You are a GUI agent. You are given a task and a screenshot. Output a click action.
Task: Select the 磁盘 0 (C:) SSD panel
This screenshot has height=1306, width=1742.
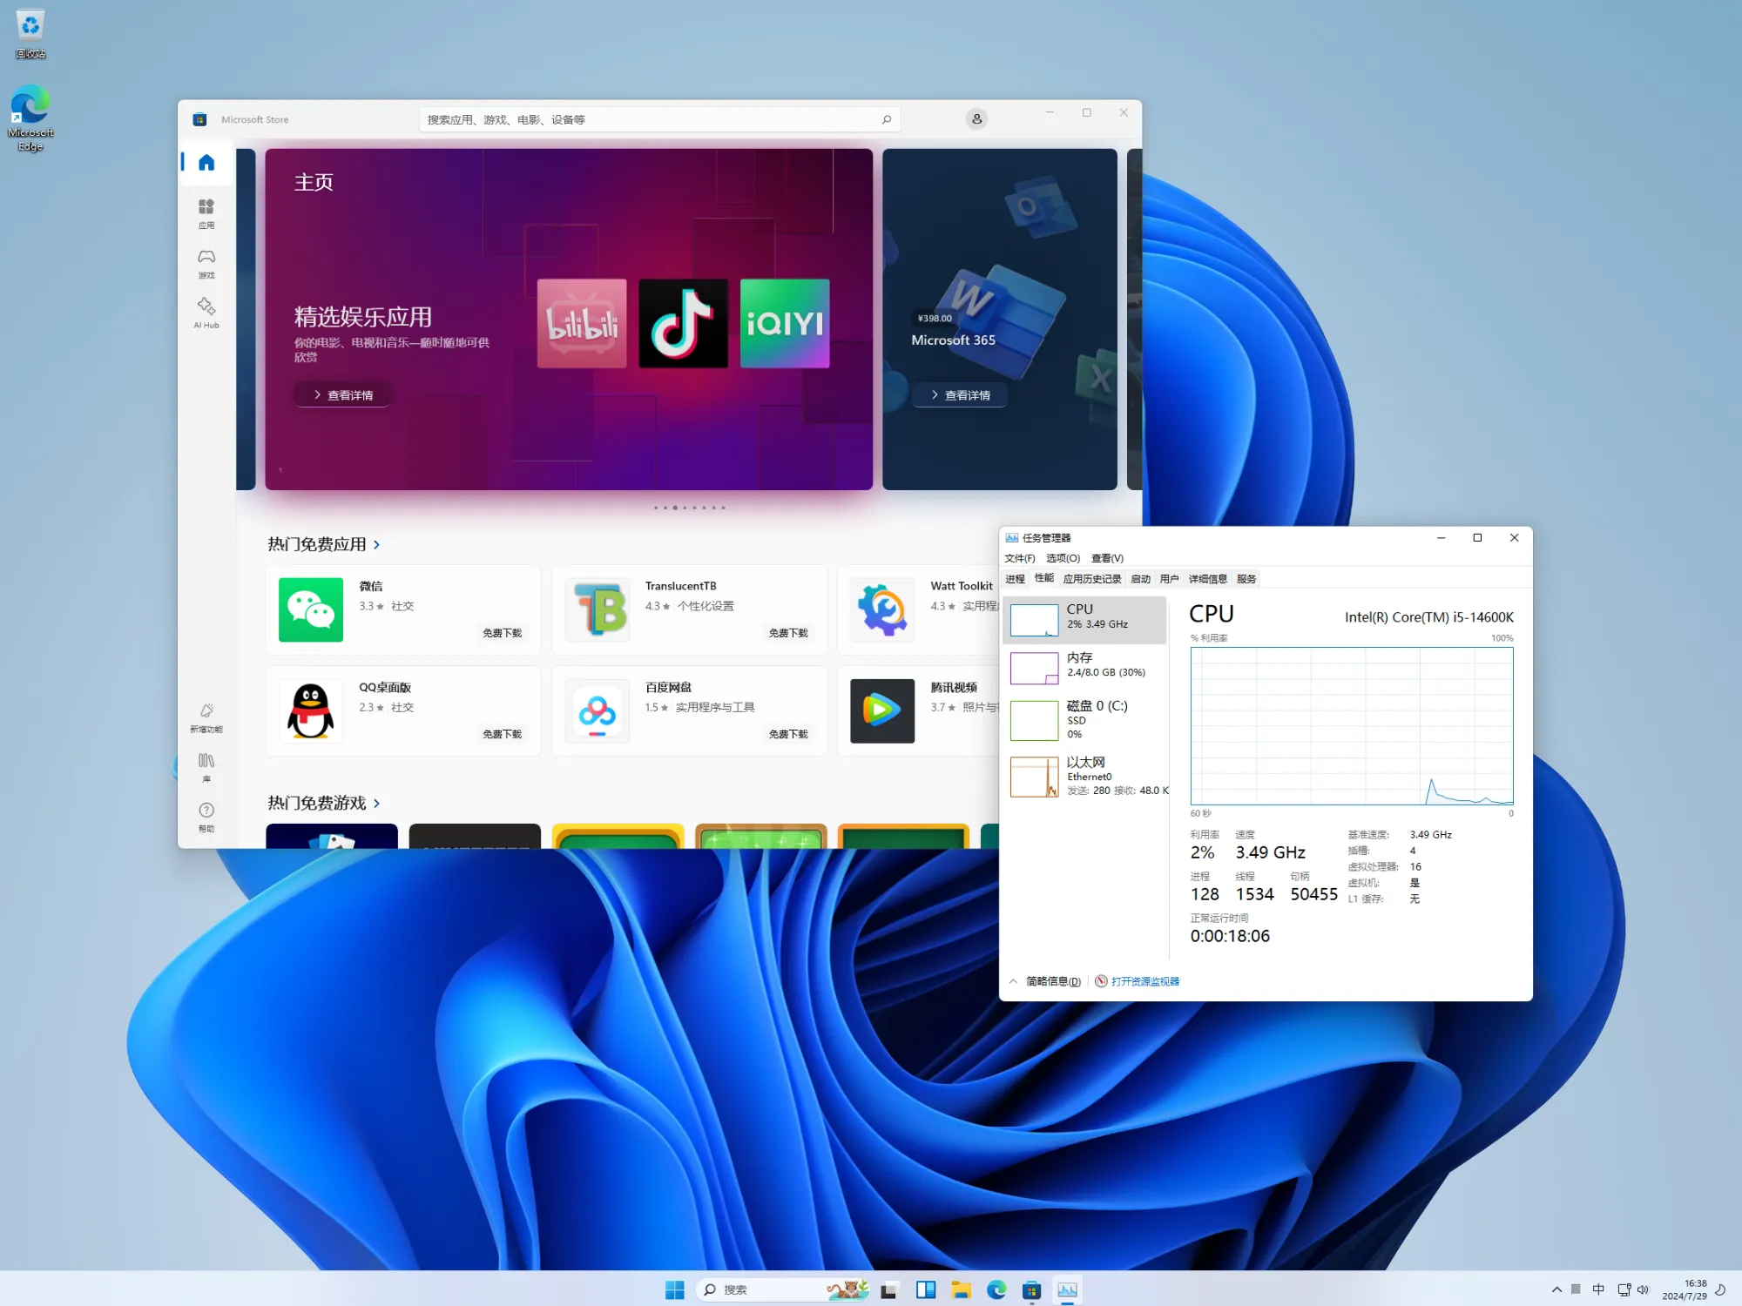pos(1085,719)
